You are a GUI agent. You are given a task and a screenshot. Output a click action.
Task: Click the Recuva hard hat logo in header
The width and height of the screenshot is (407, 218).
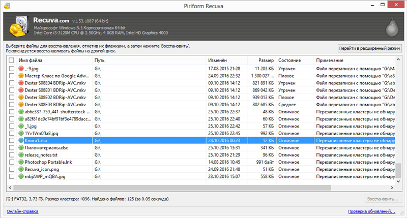19,26
